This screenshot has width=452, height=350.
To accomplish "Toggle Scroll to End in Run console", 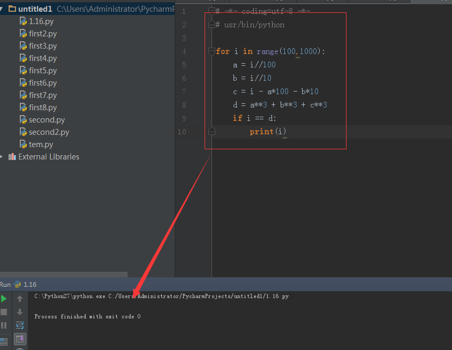I will click(x=20, y=339).
